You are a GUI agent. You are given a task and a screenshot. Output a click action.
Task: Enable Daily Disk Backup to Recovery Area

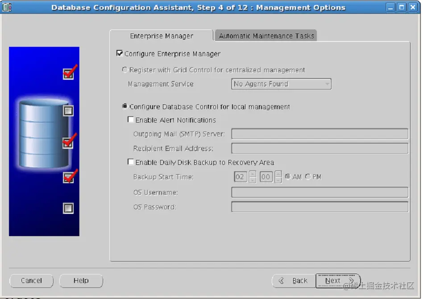click(131, 162)
